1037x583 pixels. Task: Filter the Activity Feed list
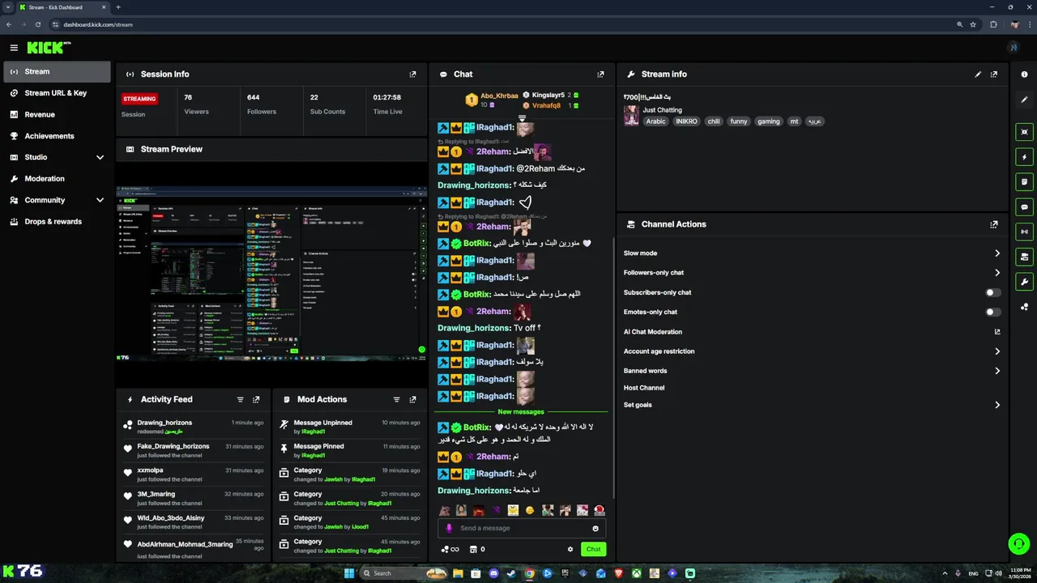pyautogui.click(x=240, y=400)
